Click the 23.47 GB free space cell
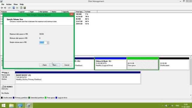Screen dimensions: 192x108 point(79,21)
